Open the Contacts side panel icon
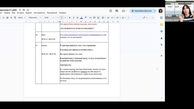The image size is (194, 109). [x=162, y=38]
